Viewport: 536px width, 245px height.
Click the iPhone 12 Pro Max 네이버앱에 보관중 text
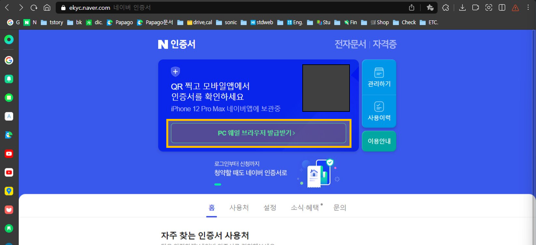(x=226, y=109)
